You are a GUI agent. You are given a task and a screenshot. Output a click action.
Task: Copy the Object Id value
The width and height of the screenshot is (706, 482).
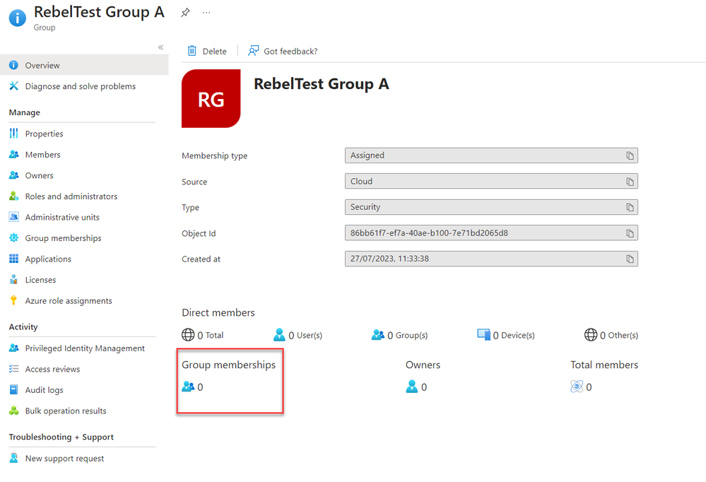630,233
